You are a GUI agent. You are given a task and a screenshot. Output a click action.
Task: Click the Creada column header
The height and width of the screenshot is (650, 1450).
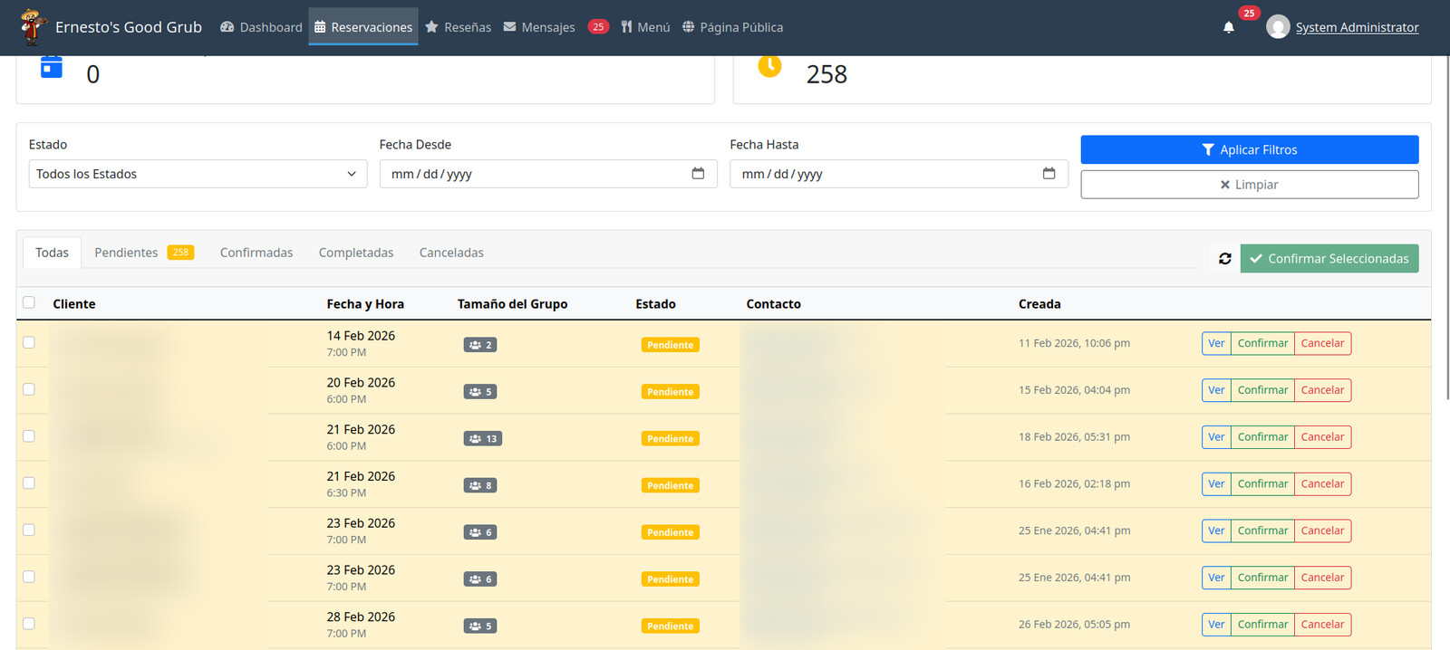click(1039, 304)
